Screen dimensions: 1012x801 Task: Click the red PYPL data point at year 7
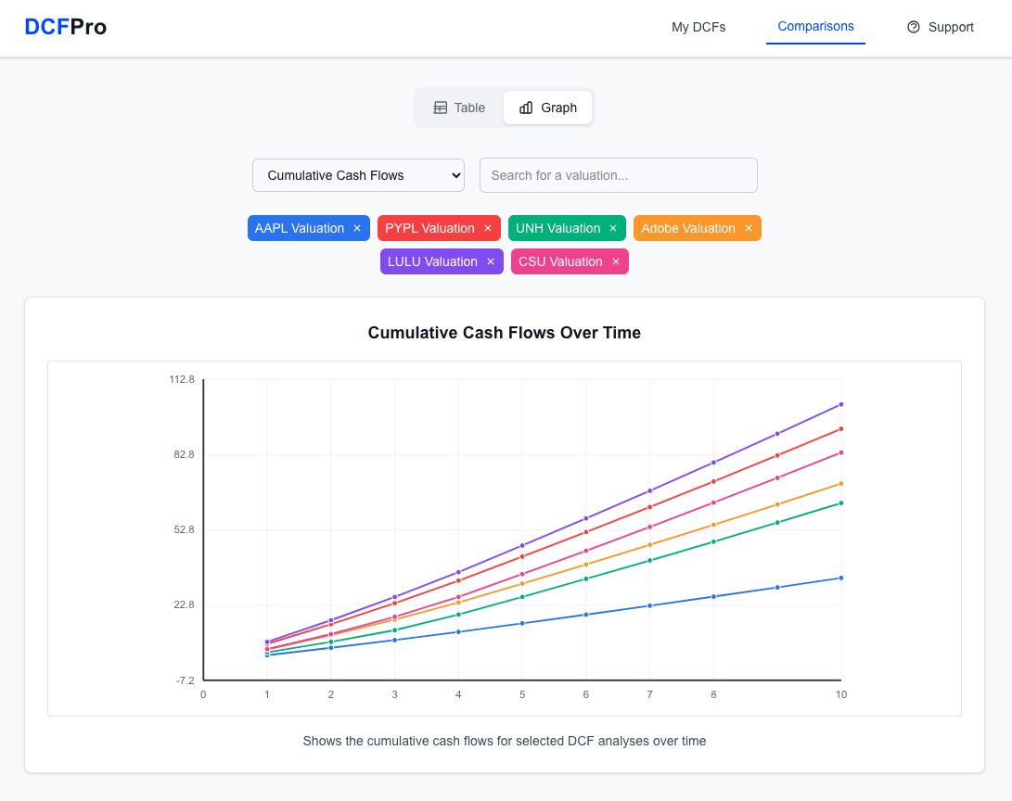coord(650,507)
